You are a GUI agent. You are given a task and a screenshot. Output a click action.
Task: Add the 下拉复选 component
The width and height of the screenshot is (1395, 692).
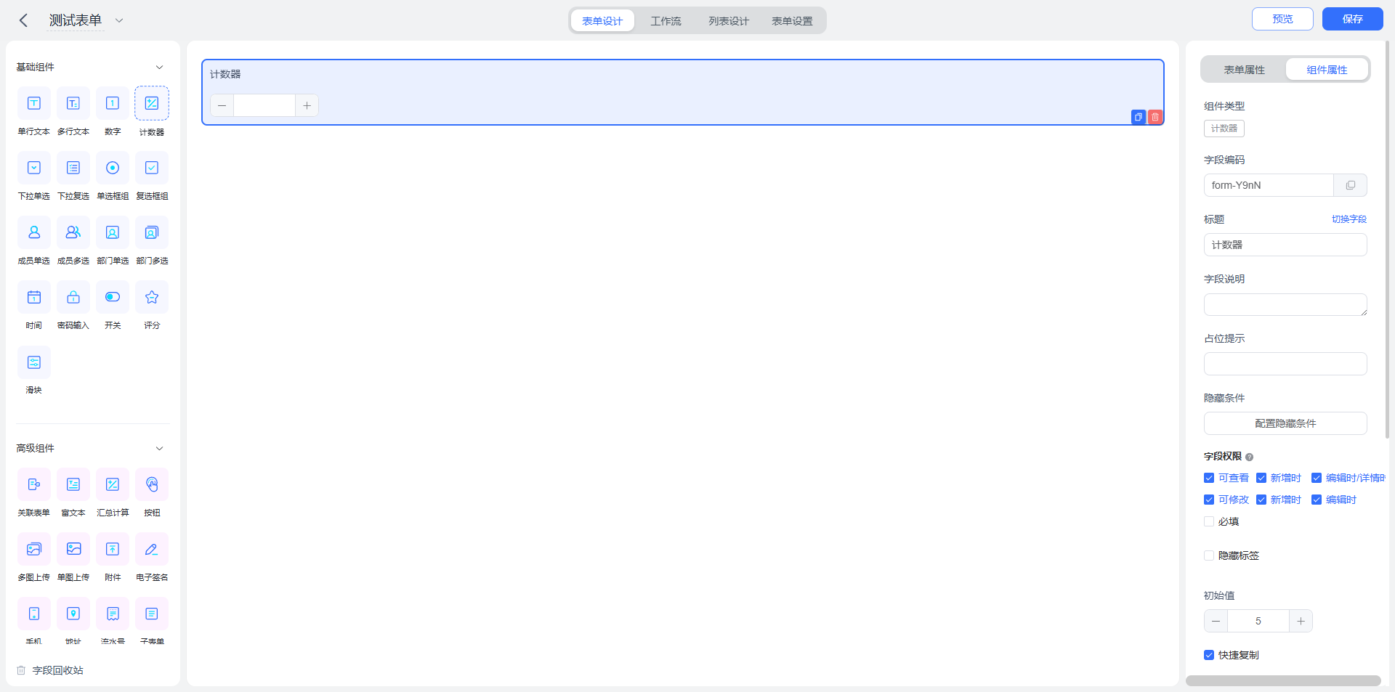(73, 168)
